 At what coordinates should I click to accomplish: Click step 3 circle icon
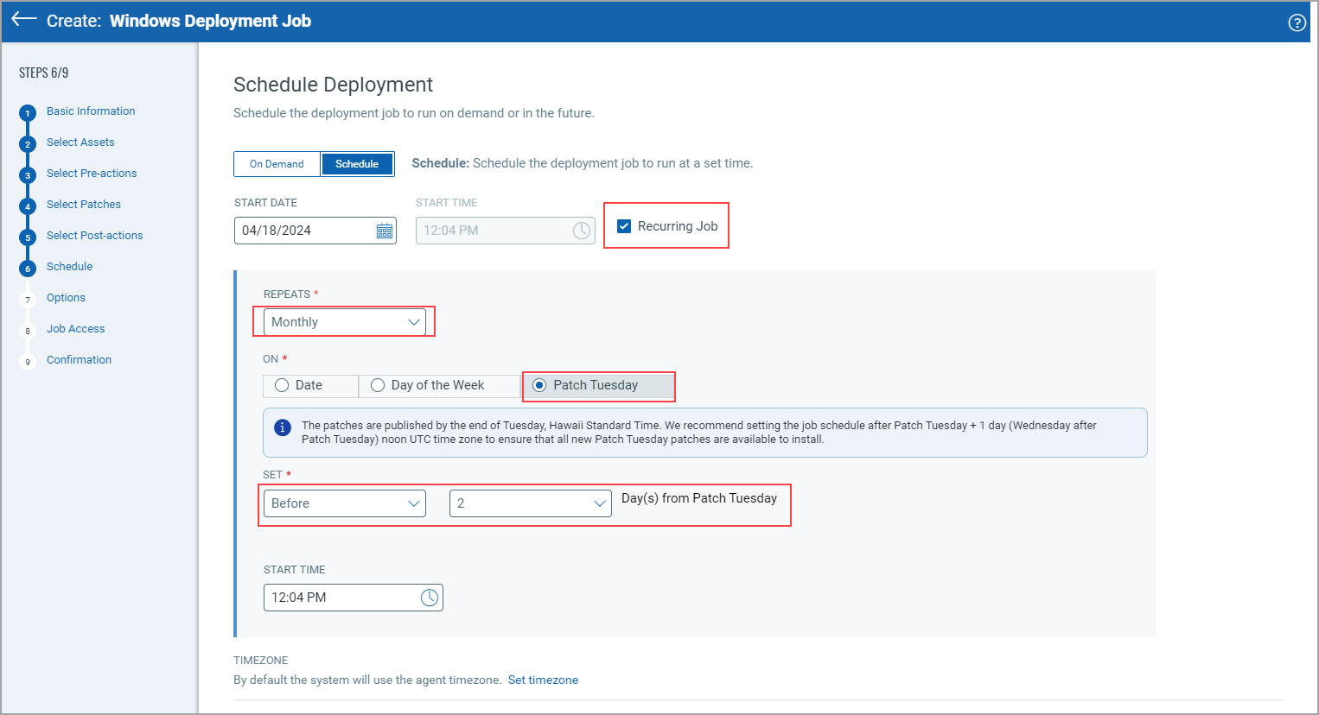(x=28, y=175)
